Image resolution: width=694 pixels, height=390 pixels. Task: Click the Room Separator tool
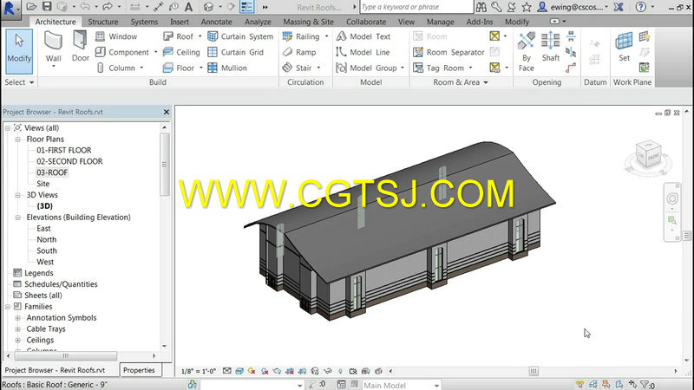448,52
